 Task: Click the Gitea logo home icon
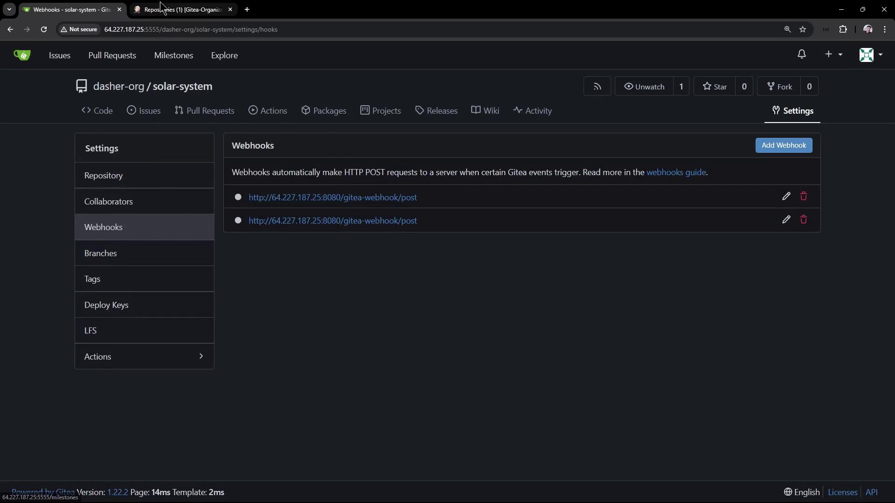22,55
